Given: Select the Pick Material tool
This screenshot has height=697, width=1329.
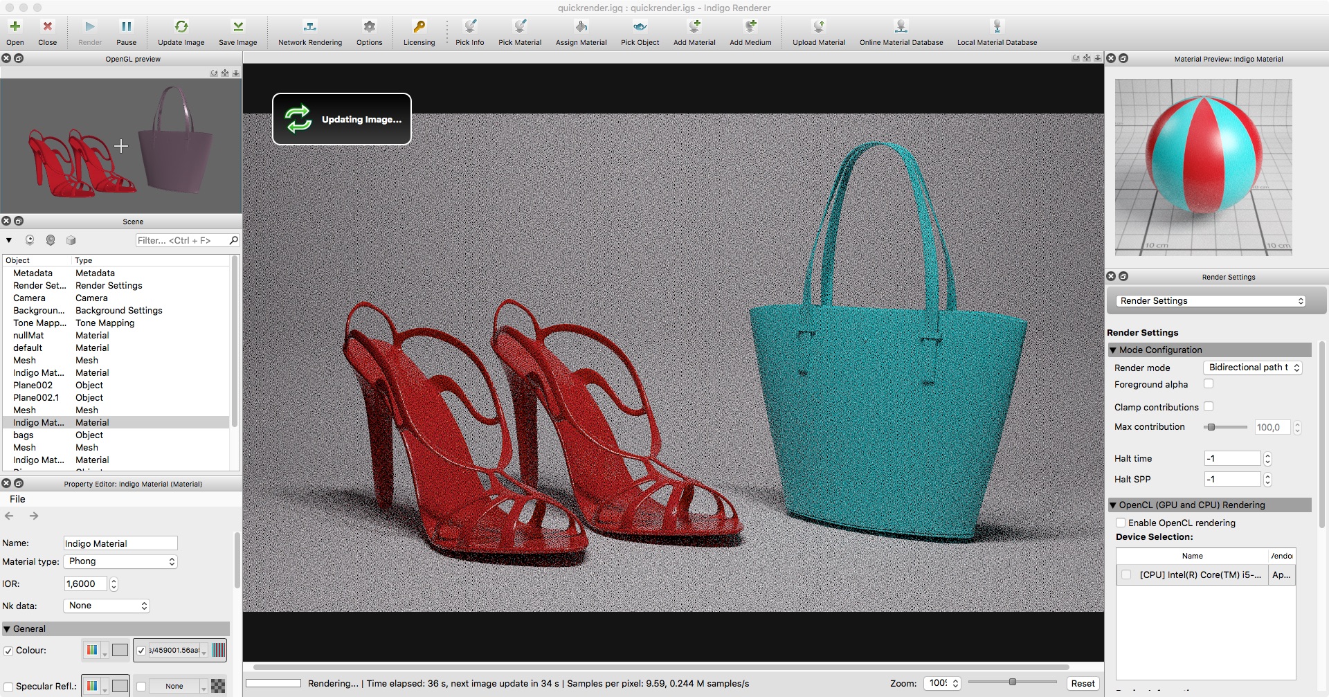Looking at the screenshot, I should (x=519, y=27).
